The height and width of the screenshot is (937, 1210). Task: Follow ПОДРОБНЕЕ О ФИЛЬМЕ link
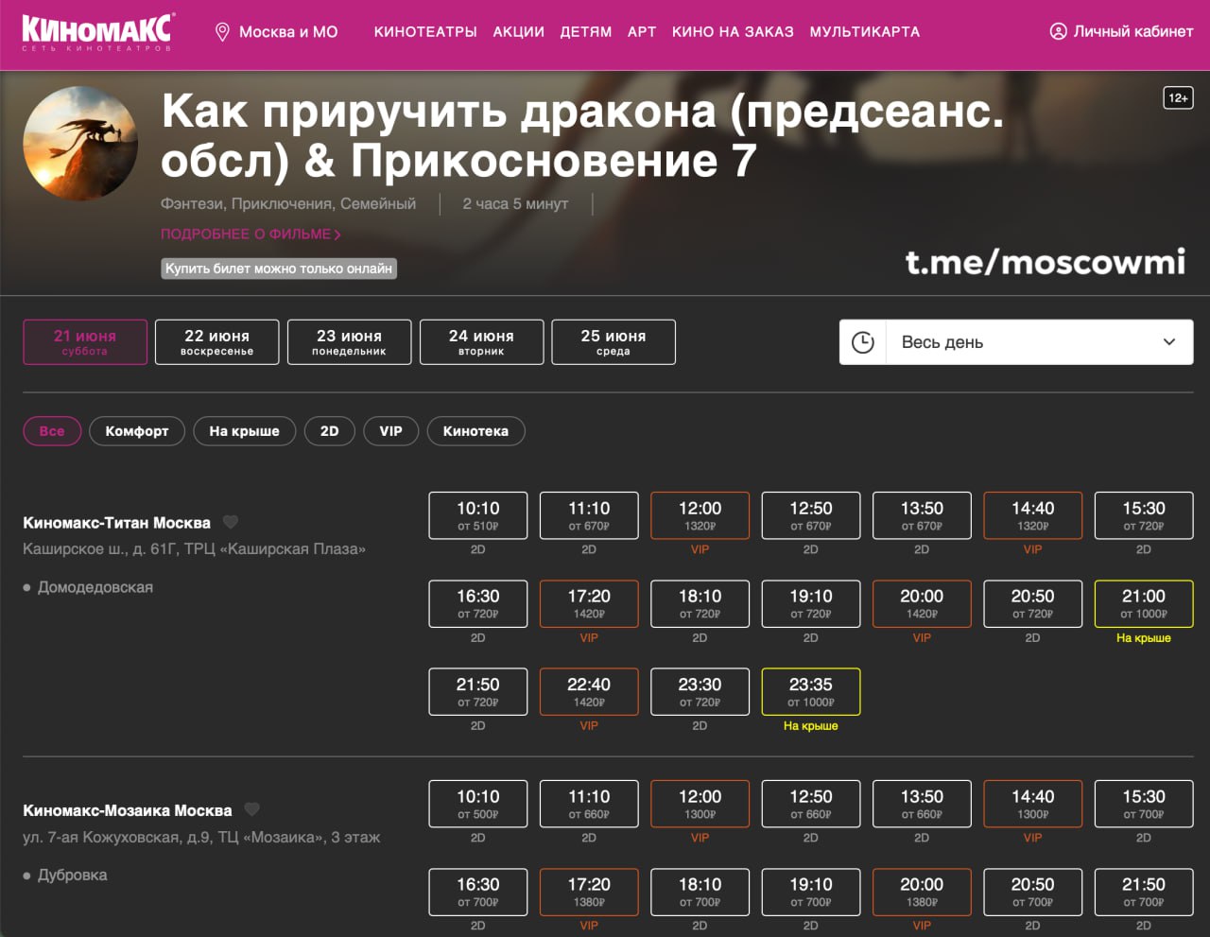[251, 234]
